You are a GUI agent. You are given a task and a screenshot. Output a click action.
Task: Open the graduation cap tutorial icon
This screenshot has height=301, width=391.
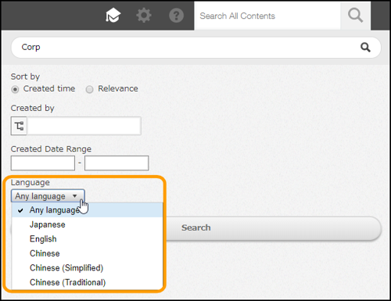click(113, 16)
